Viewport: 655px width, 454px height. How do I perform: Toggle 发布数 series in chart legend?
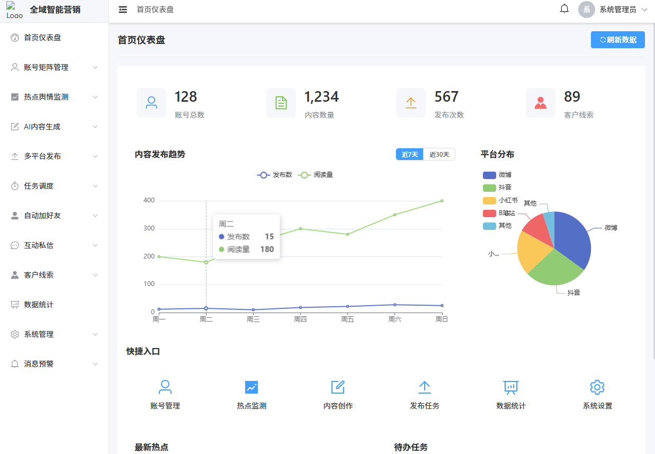point(275,175)
